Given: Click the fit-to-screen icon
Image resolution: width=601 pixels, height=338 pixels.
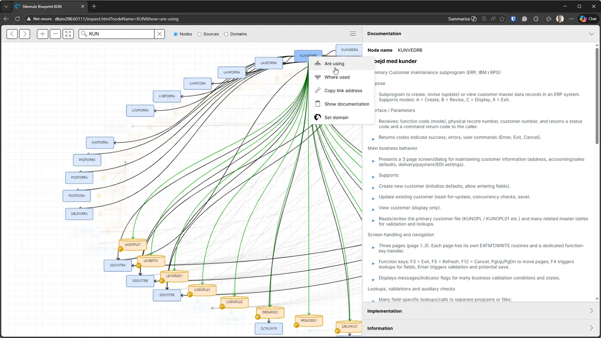Looking at the screenshot, I should coord(68,34).
